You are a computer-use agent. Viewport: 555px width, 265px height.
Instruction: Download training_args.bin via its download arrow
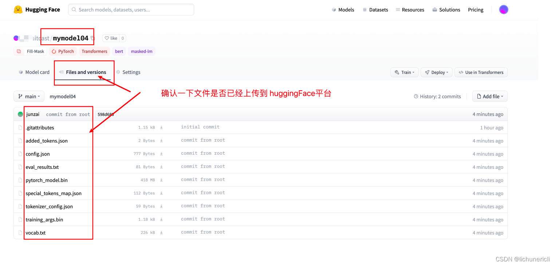(x=161, y=219)
